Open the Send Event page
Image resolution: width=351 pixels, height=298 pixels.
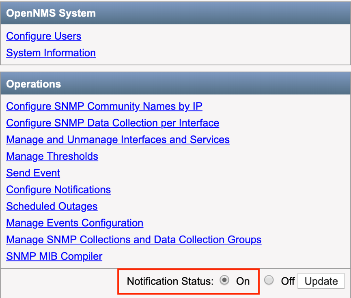point(33,173)
